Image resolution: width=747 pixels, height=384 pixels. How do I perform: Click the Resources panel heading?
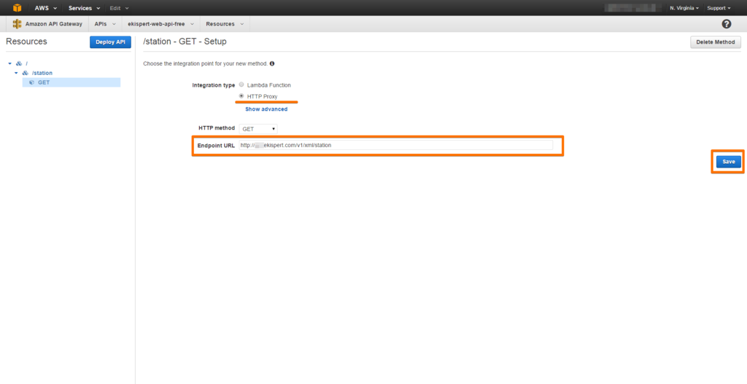(x=27, y=42)
